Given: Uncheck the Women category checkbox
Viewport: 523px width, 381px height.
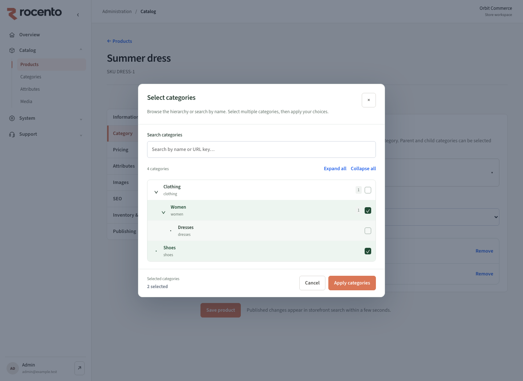Looking at the screenshot, I should pos(368,210).
